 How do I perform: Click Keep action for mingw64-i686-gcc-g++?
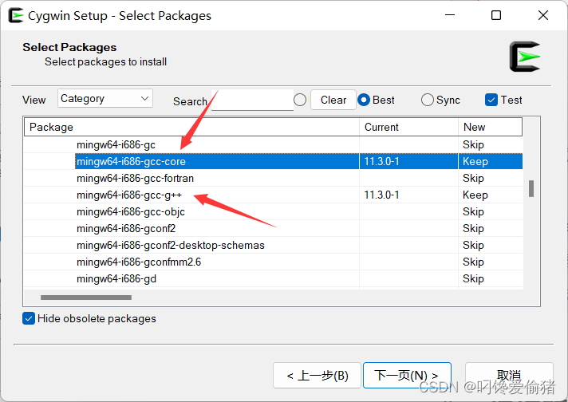tap(475, 195)
